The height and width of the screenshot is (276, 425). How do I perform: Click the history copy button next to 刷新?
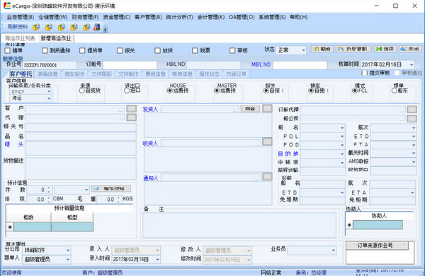pos(353,49)
